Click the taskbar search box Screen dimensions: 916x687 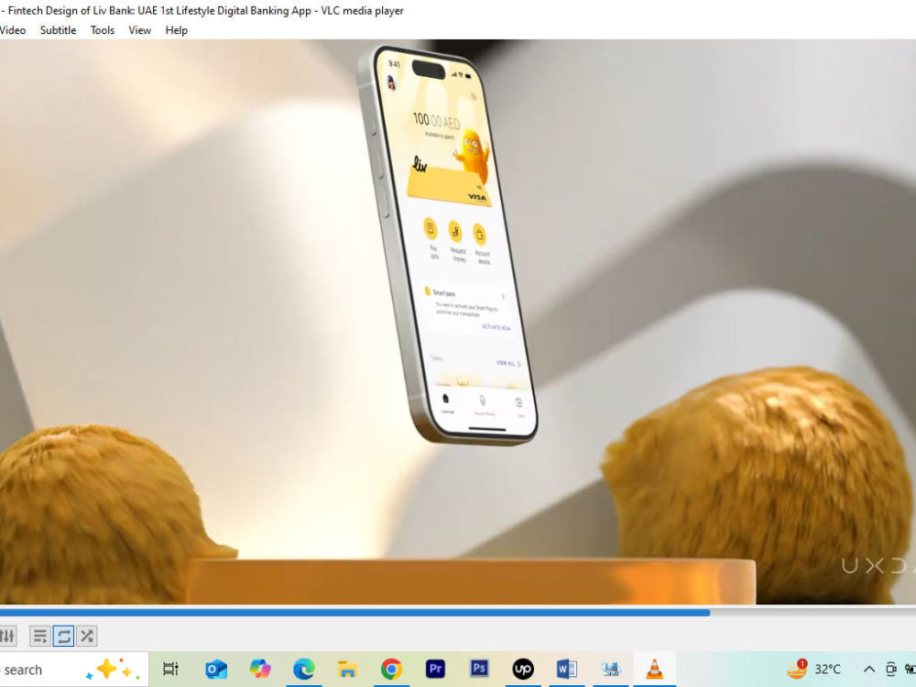pyautogui.click(x=73, y=670)
